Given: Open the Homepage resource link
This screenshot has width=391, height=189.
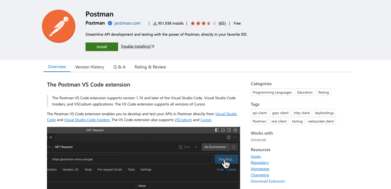Looking at the screenshot, I should [x=260, y=169].
